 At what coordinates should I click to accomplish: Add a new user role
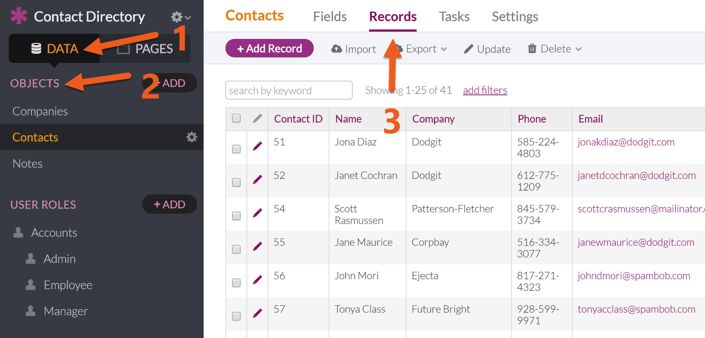tap(169, 204)
